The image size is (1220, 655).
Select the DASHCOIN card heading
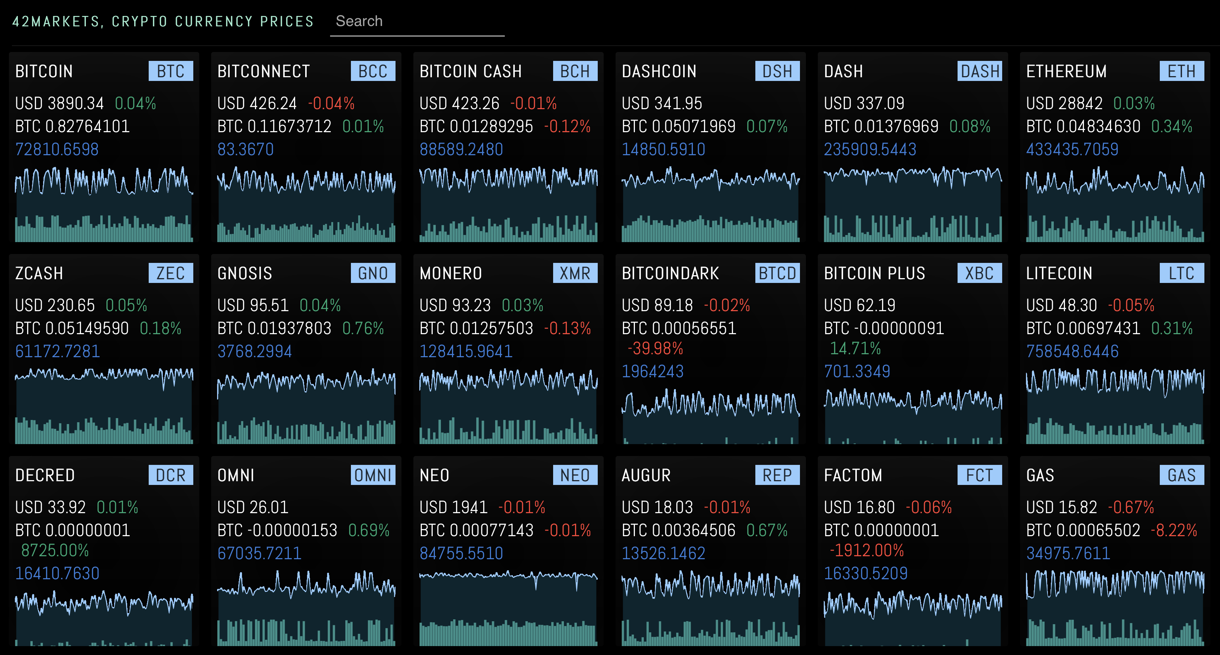point(659,71)
